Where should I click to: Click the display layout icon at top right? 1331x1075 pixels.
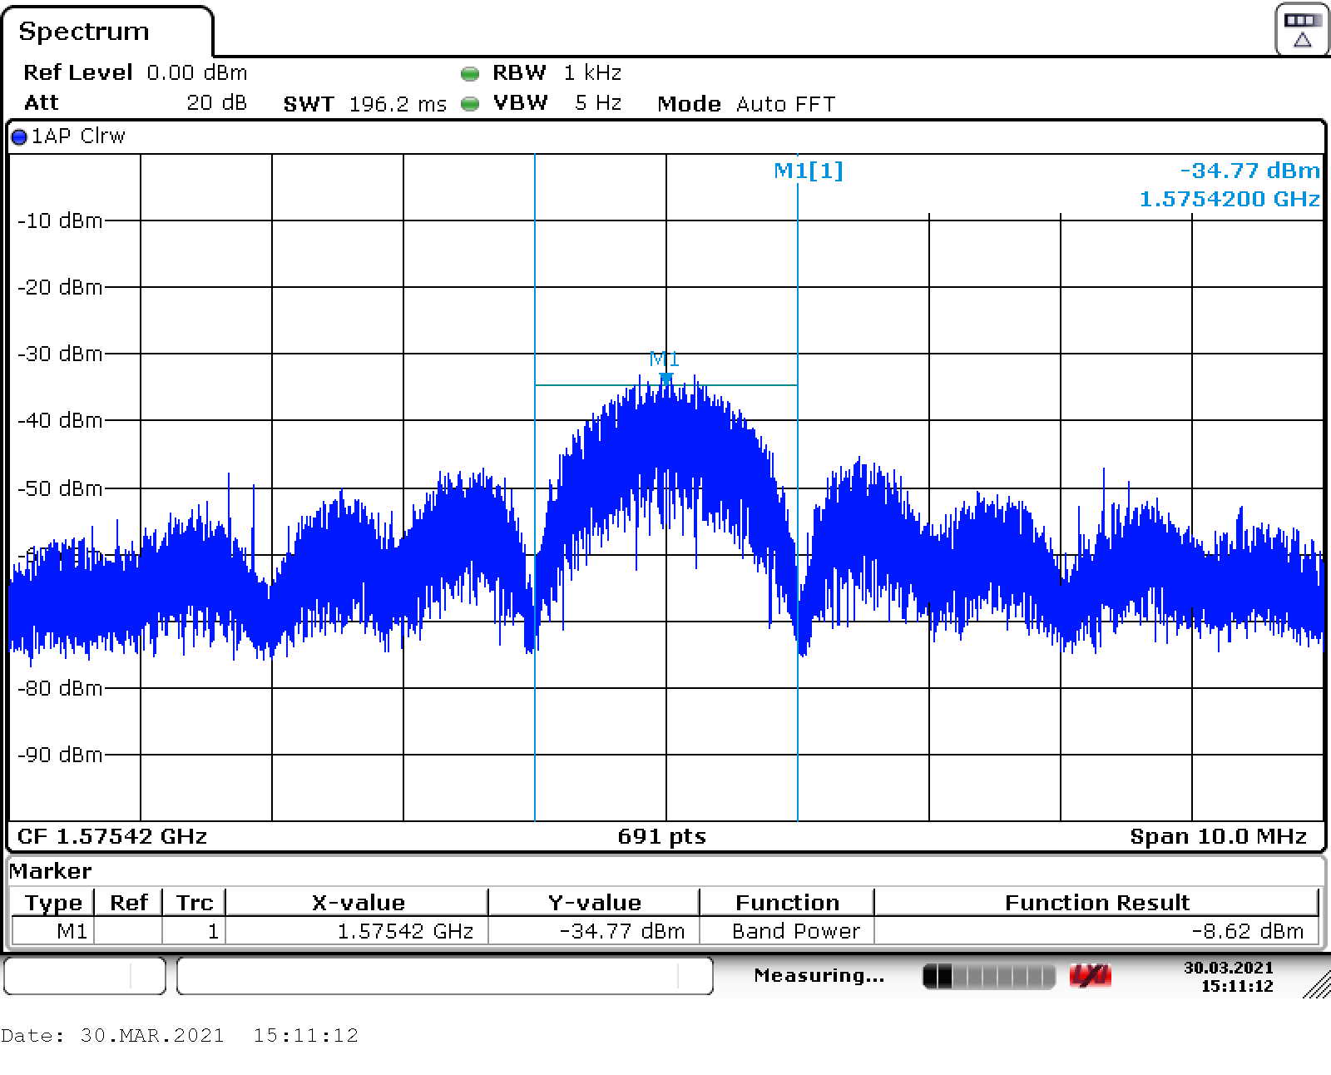click(x=1302, y=30)
